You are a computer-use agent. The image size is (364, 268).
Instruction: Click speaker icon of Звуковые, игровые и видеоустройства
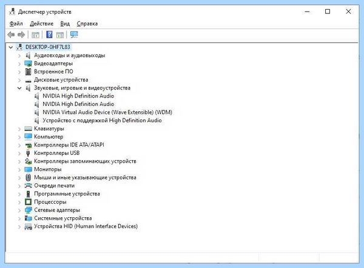pyautogui.click(x=28, y=88)
